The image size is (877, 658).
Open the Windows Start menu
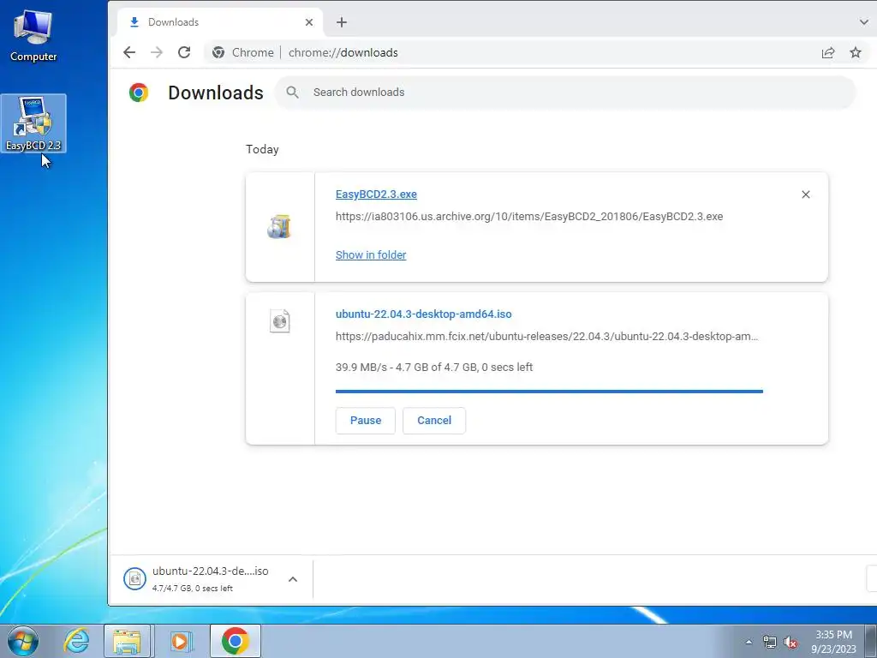[x=23, y=641]
